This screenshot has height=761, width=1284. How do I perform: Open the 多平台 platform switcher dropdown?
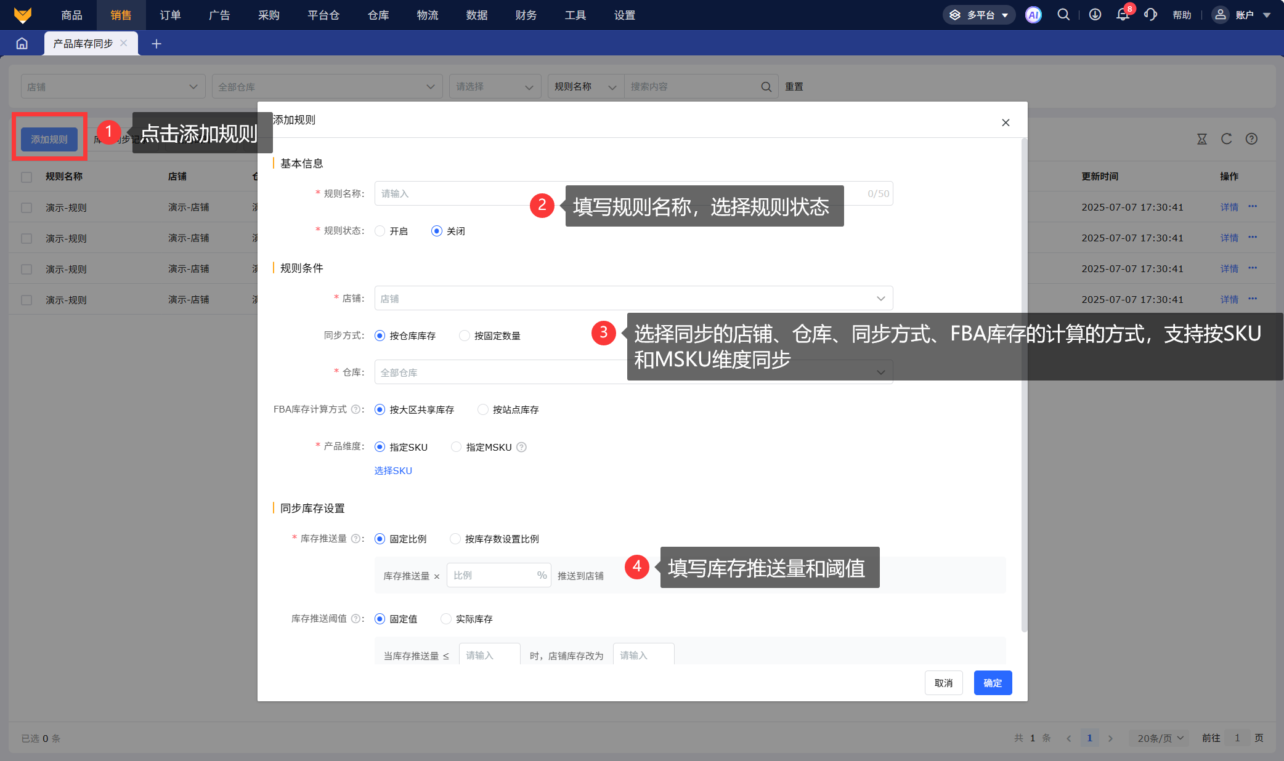point(980,15)
